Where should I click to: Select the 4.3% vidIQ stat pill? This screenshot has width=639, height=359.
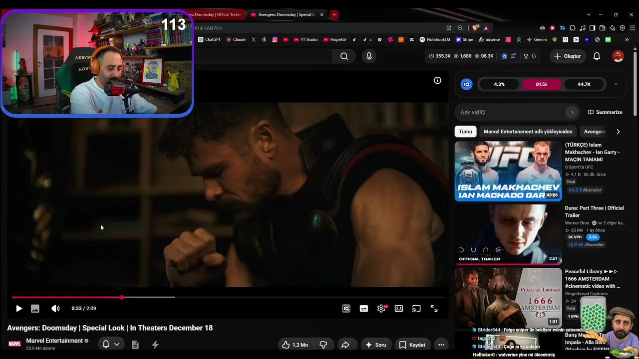point(499,84)
